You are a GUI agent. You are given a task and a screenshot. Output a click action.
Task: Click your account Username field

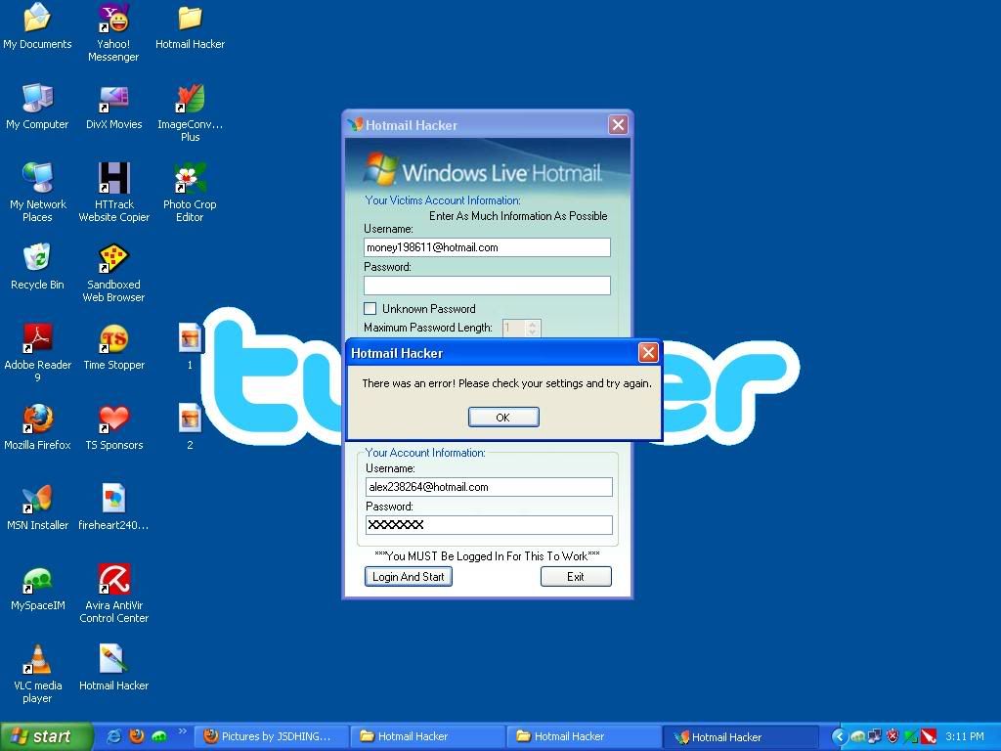pyautogui.click(x=489, y=487)
